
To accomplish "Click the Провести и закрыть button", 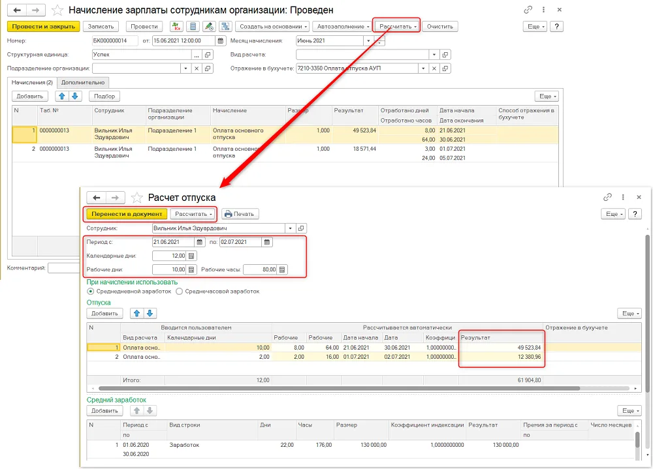I will coord(43,27).
